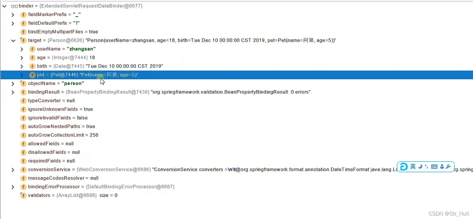Open the soft keyboard from IME bar
The height and width of the screenshot is (219, 473).
434,167
